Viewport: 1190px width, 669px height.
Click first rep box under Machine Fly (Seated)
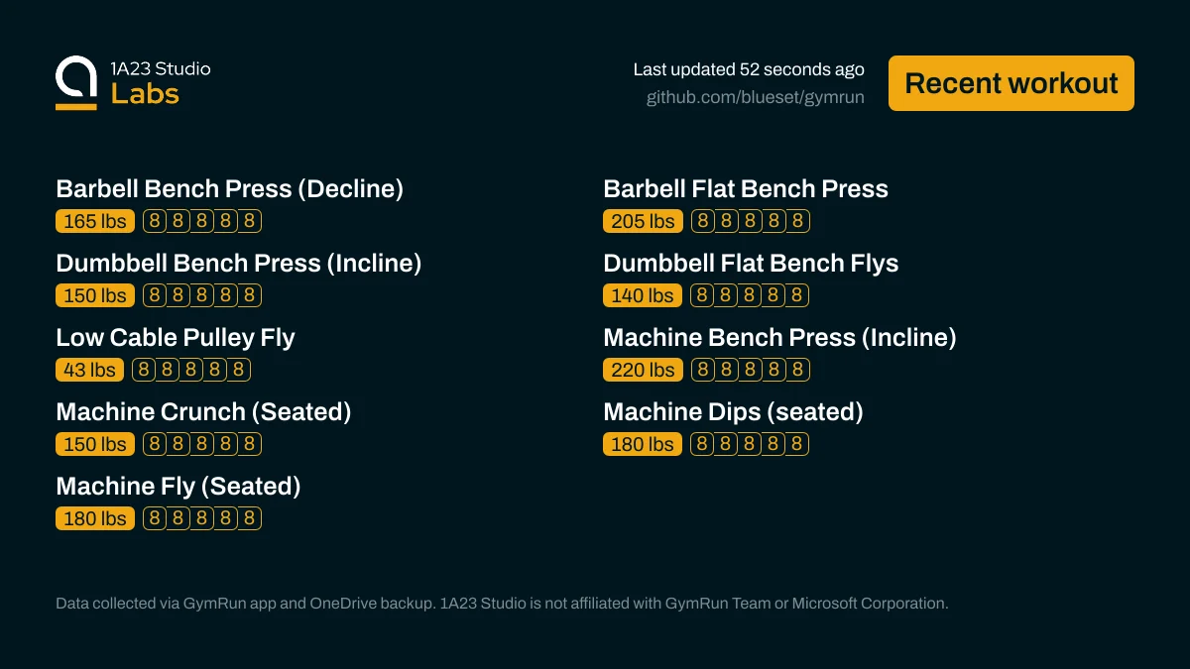click(154, 518)
